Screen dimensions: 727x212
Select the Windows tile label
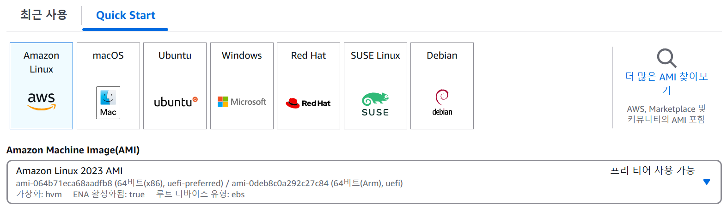[x=242, y=55]
